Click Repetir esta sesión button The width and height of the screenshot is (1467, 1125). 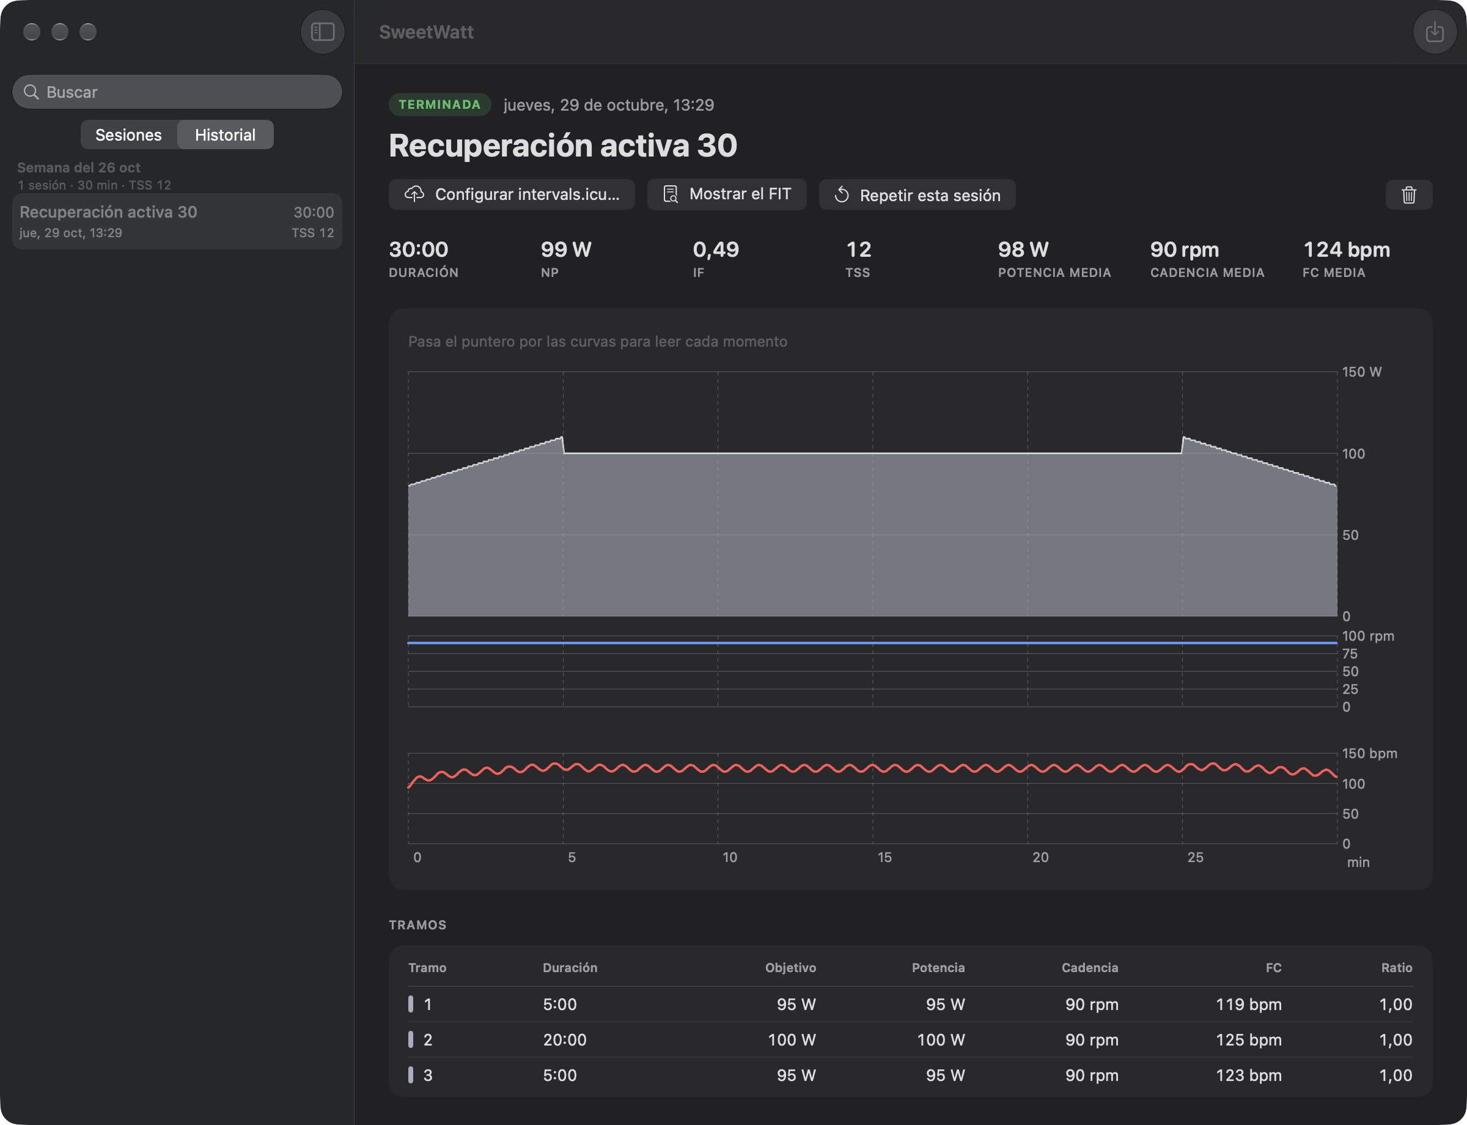917,195
